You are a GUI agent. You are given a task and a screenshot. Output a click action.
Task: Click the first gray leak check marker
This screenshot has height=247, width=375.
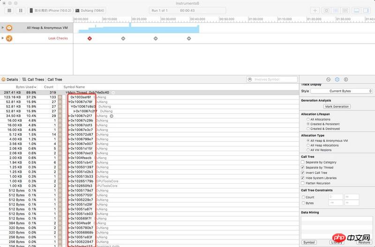click(x=123, y=38)
